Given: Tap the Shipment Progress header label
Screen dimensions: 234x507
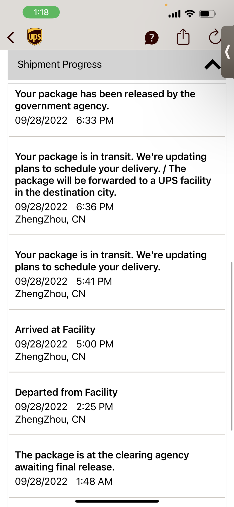Looking at the screenshot, I should 60,64.
